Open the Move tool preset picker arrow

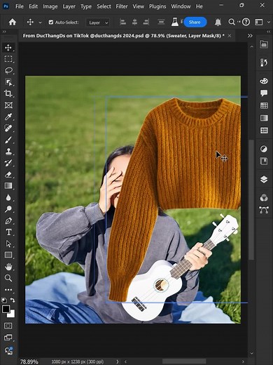coord(40,22)
